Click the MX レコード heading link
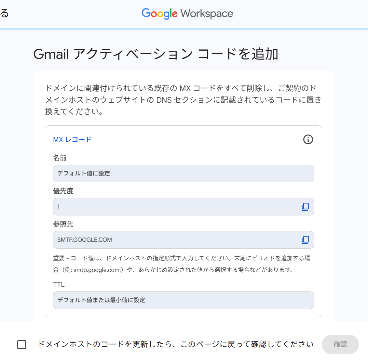Screen dimensions: 368x361 [x=72, y=140]
